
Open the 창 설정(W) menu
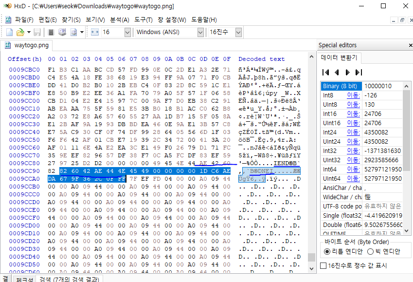[172, 20]
